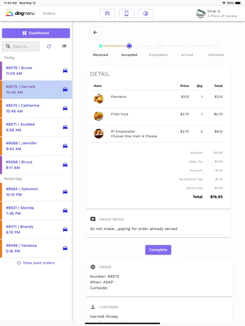The image size is (245, 326).
Task: Click the Received progress step
Action: click(100, 46)
